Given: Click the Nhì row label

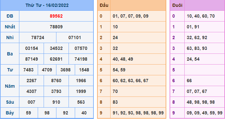Looking at the screenshot, I should (x=10, y=38).
